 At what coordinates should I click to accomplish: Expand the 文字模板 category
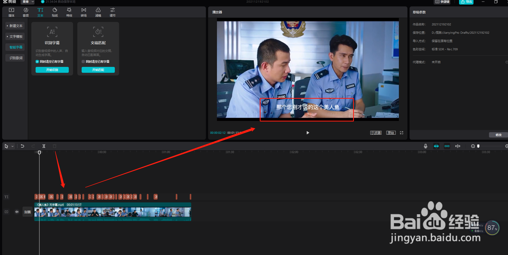[15, 36]
